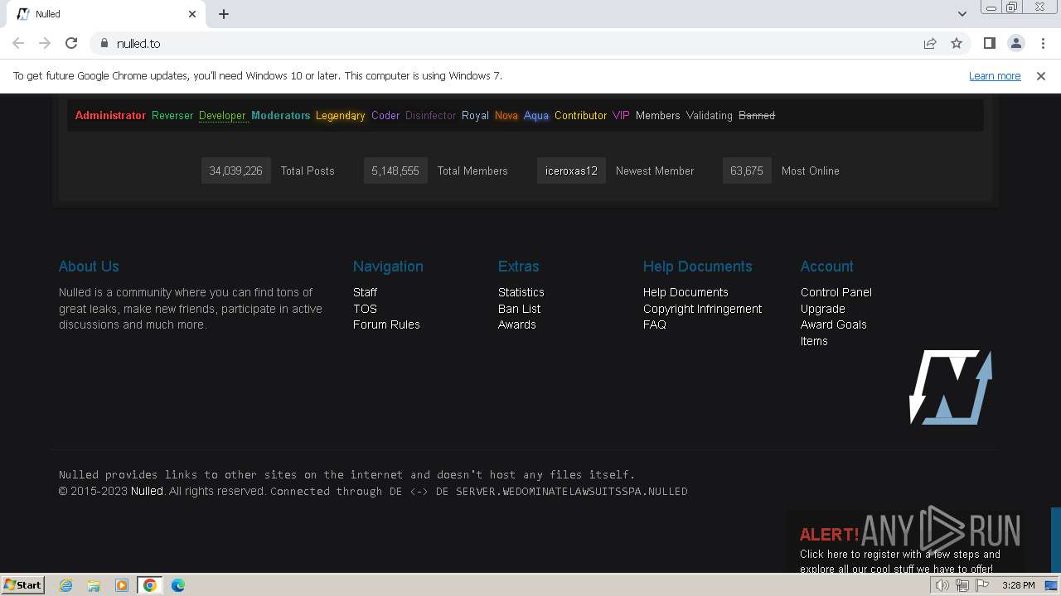
Task: Open File Explorer from taskbar
Action: point(94,585)
